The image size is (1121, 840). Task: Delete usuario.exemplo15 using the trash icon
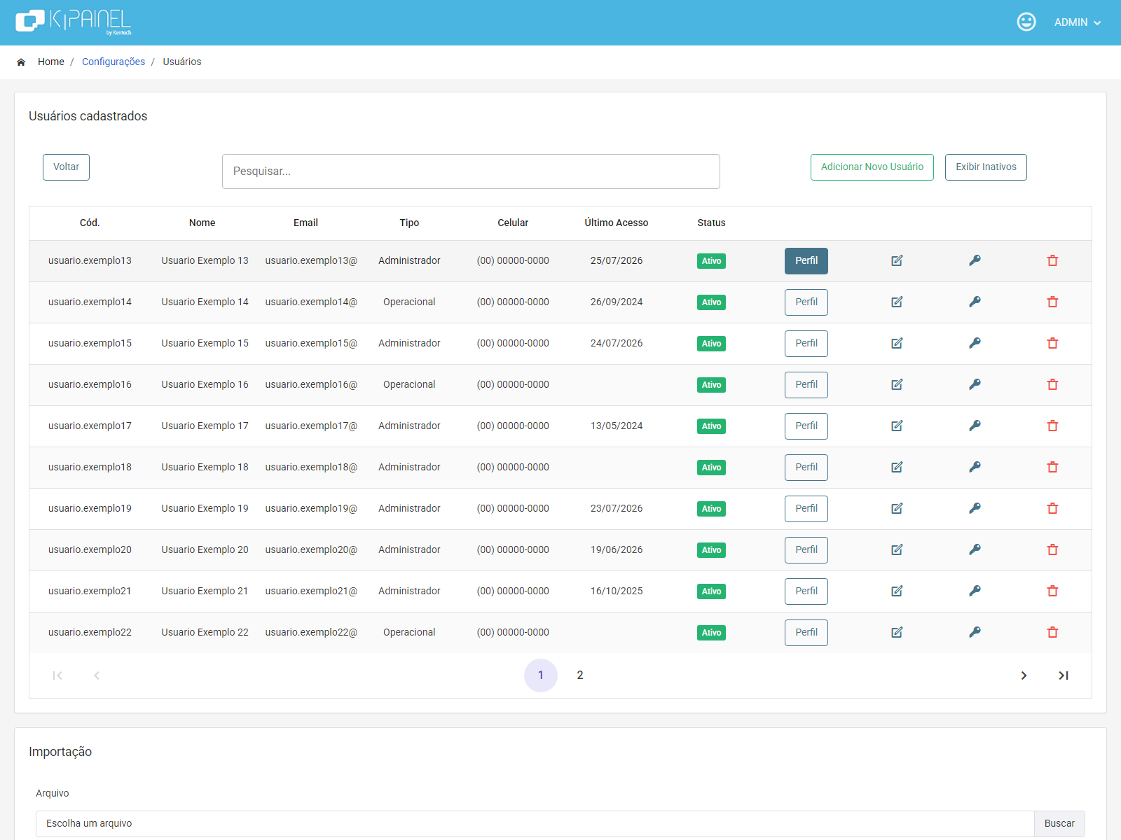(1052, 343)
